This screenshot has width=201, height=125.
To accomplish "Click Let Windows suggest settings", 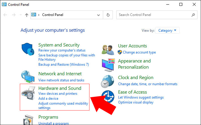I will click(141, 97).
